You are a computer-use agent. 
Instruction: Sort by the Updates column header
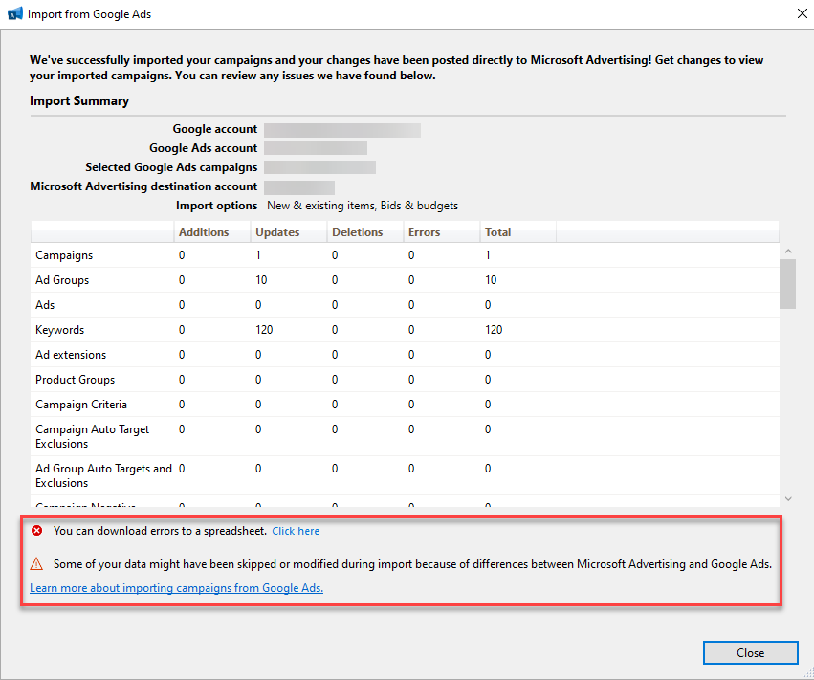[x=277, y=232]
